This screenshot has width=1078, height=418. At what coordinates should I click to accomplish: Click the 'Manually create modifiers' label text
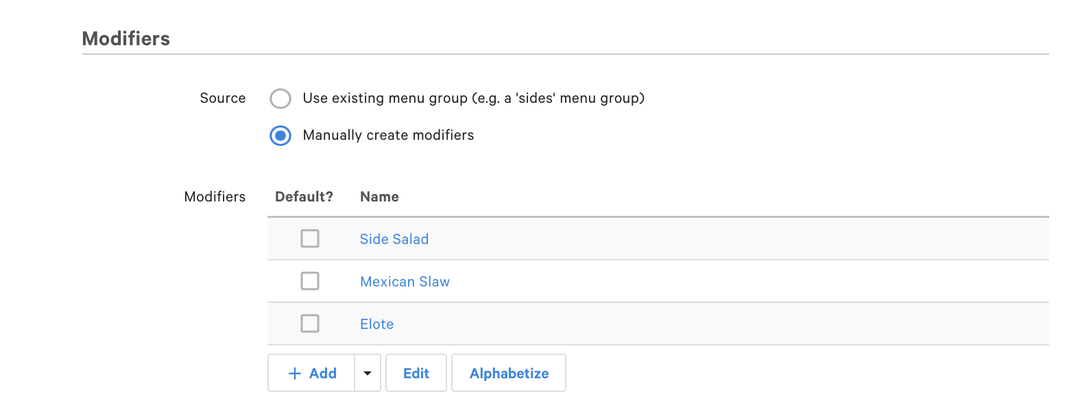(x=388, y=135)
